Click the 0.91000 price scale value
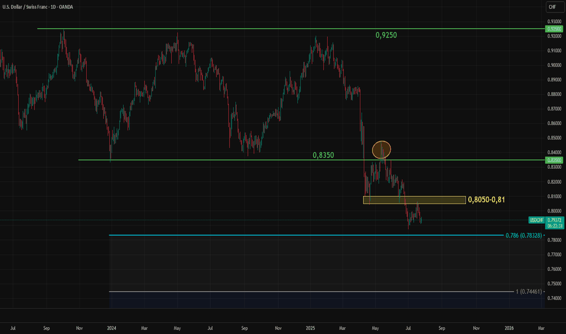The width and height of the screenshot is (566, 334). coord(554,50)
